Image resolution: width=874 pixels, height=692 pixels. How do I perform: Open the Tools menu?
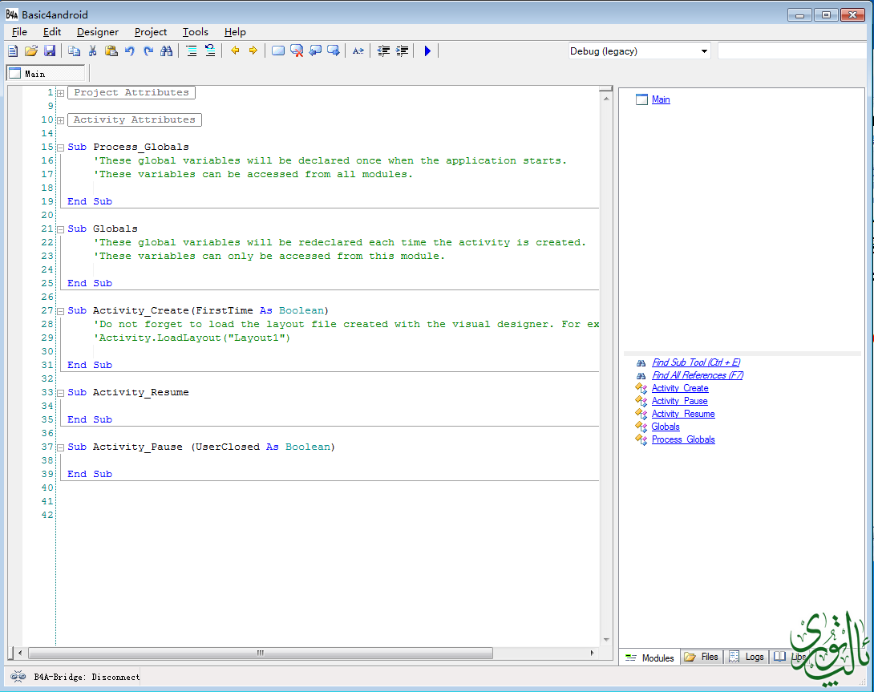click(x=195, y=32)
